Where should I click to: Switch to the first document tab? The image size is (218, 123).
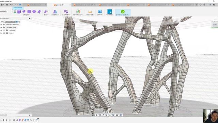(x=35, y=5)
